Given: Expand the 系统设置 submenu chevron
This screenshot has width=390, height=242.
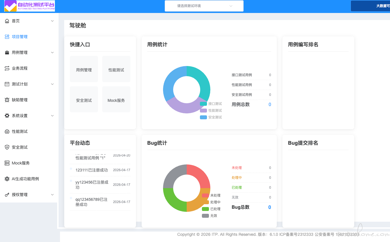Looking at the screenshot, I should (52, 116).
